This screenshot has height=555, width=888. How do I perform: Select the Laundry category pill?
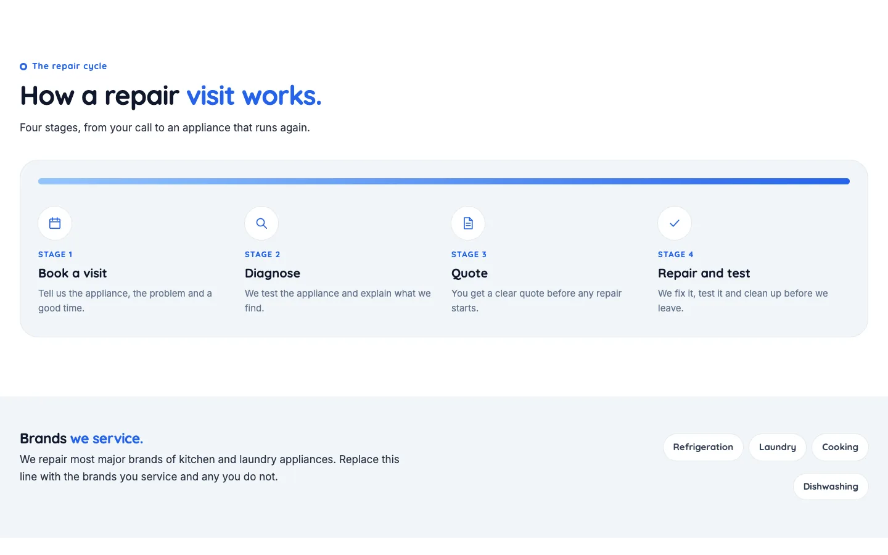coord(778,447)
